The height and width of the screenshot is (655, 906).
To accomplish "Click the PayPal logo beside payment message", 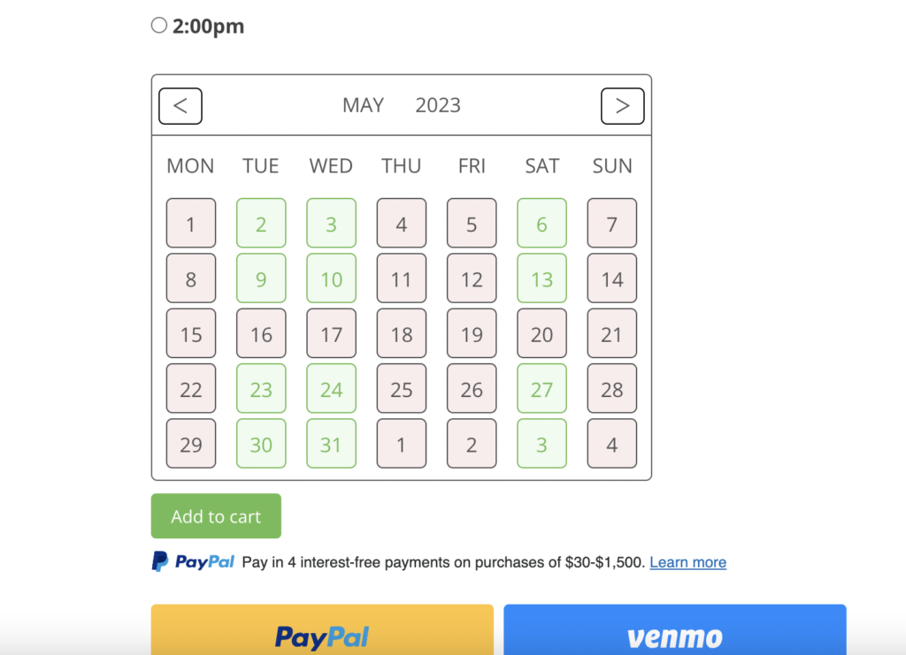I will pos(194,561).
